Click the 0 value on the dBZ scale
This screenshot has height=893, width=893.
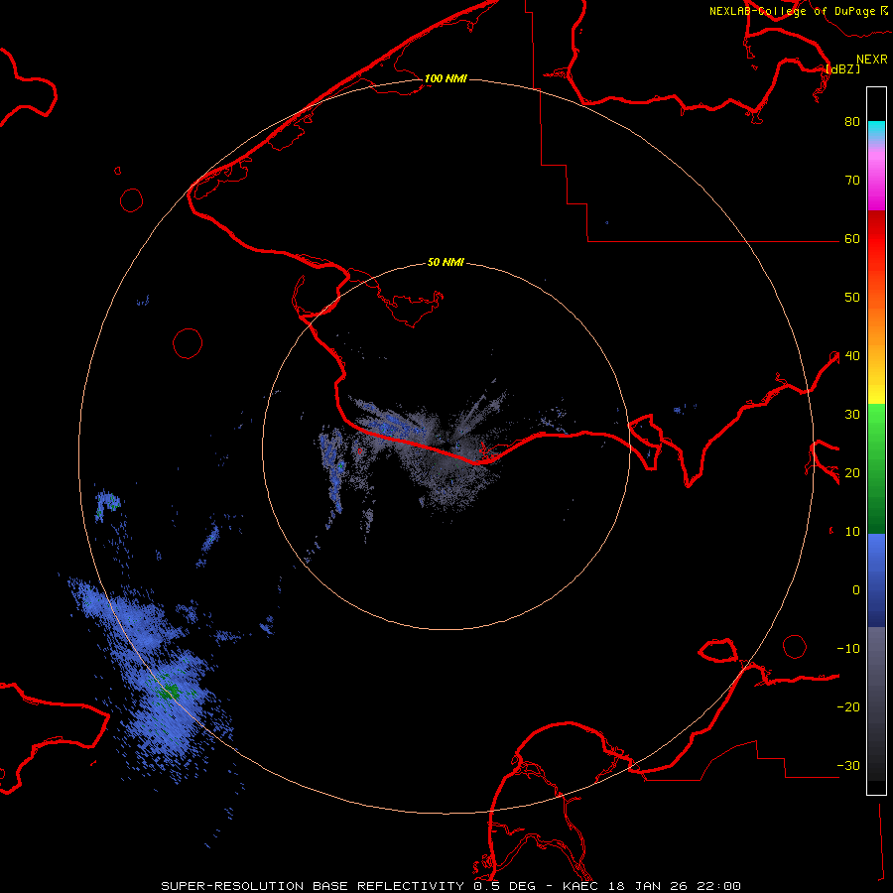[x=856, y=590]
